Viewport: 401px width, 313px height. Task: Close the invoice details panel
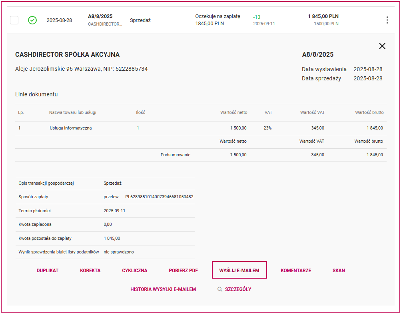pos(382,46)
